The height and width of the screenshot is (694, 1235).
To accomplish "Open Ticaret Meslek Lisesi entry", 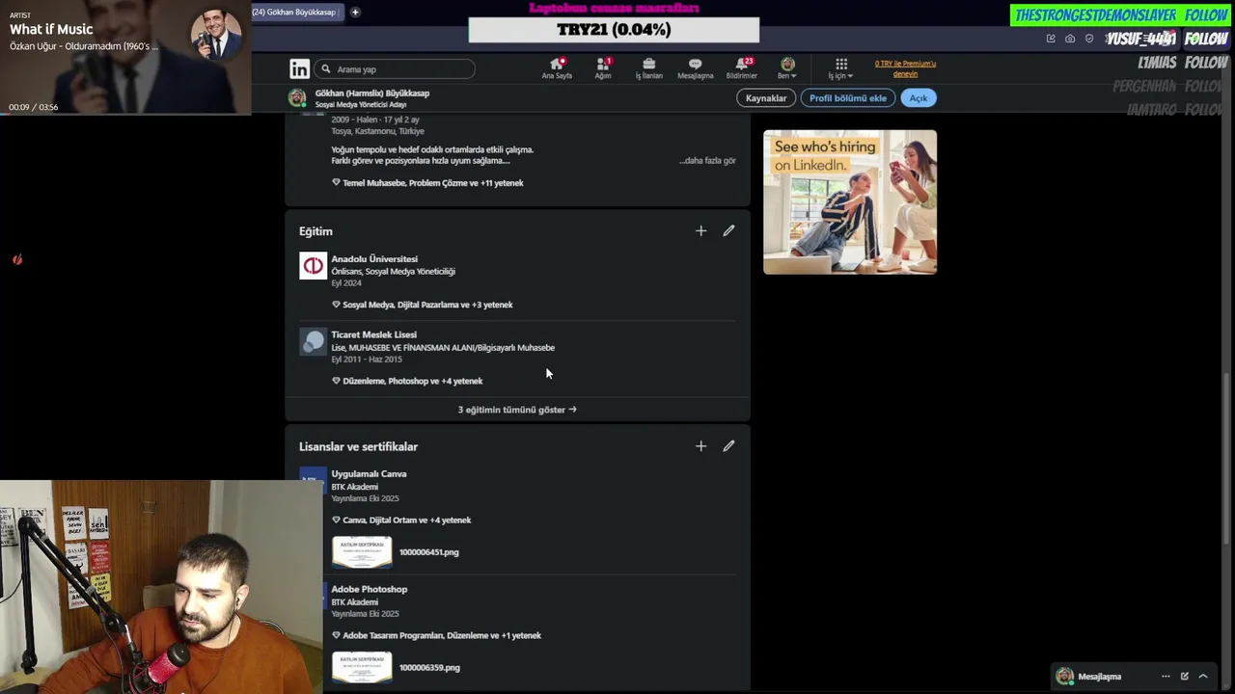I will pyautogui.click(x=374, y=334).
